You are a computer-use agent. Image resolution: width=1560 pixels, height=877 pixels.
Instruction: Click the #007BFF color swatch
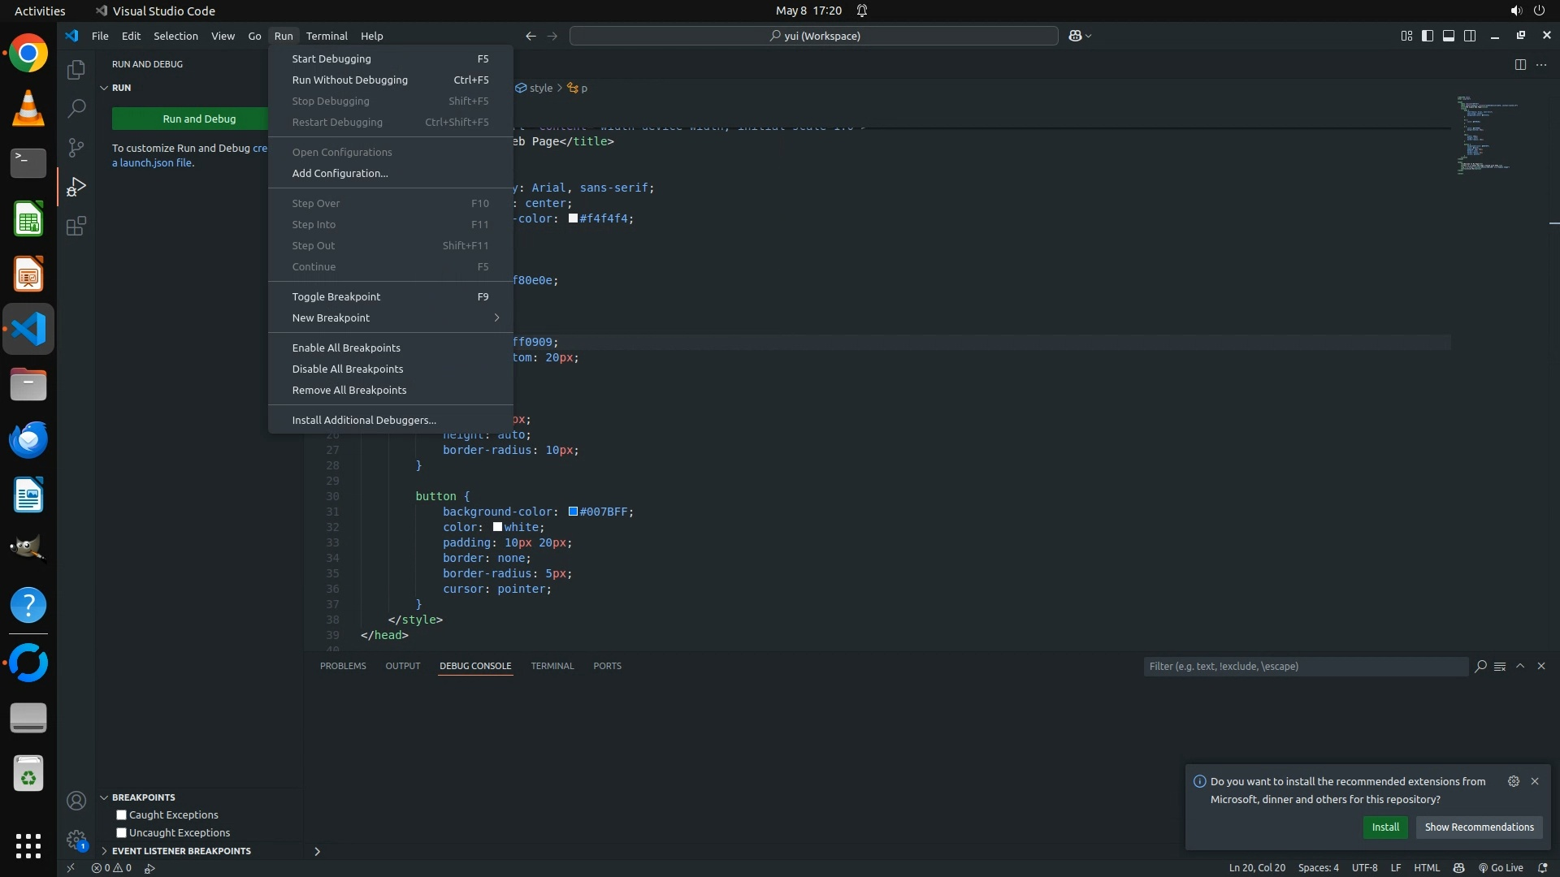573,512
